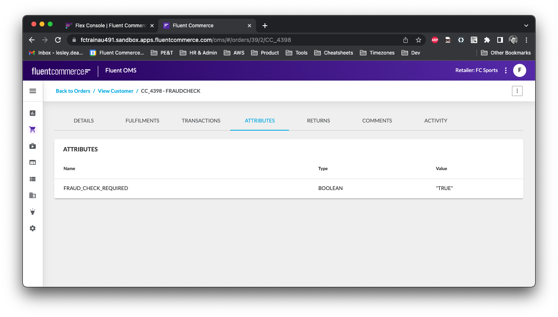Open the Other Bookmarks folder
The width and height of the screenshot is (558, 317).
tap(506, 53)
